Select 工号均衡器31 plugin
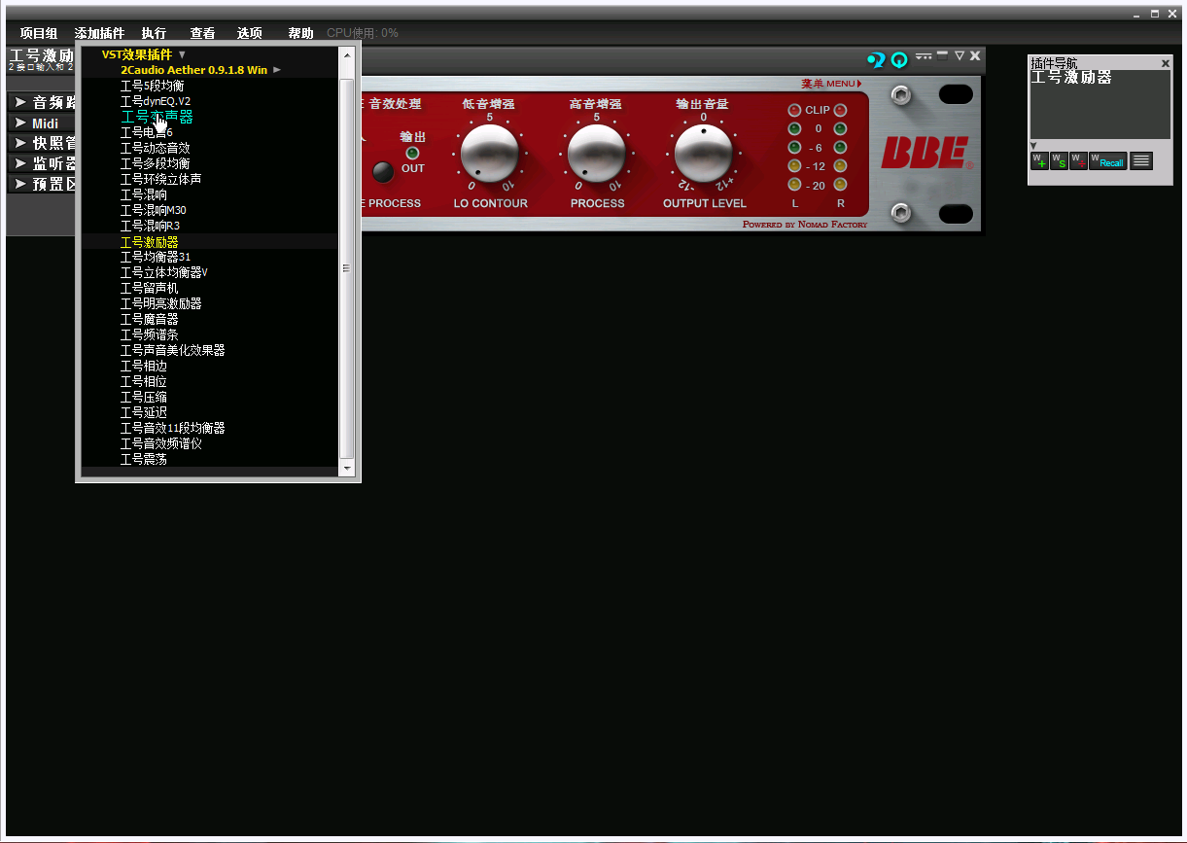This screenshot has width=1187, height=843. pos(155,257)
